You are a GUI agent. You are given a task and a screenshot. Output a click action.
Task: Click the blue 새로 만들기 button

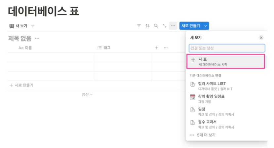[x=191, y=26]
